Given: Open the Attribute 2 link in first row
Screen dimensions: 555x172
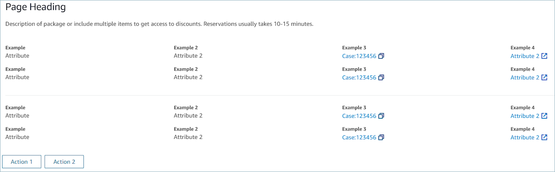Looking at the screenshot, I should [524, 56].
